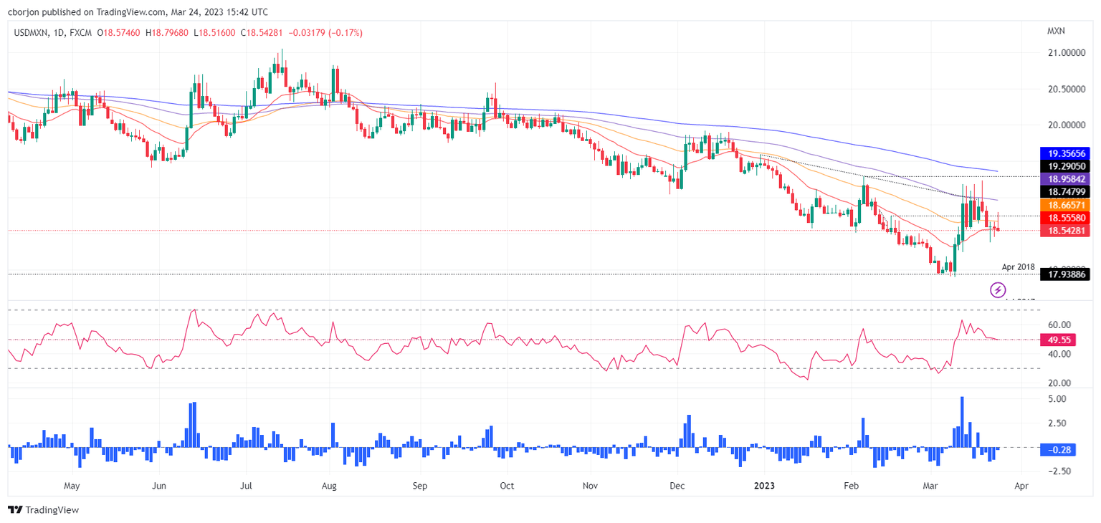
Task: Click the 18.74799 black price label
Action: (1065, 191)
